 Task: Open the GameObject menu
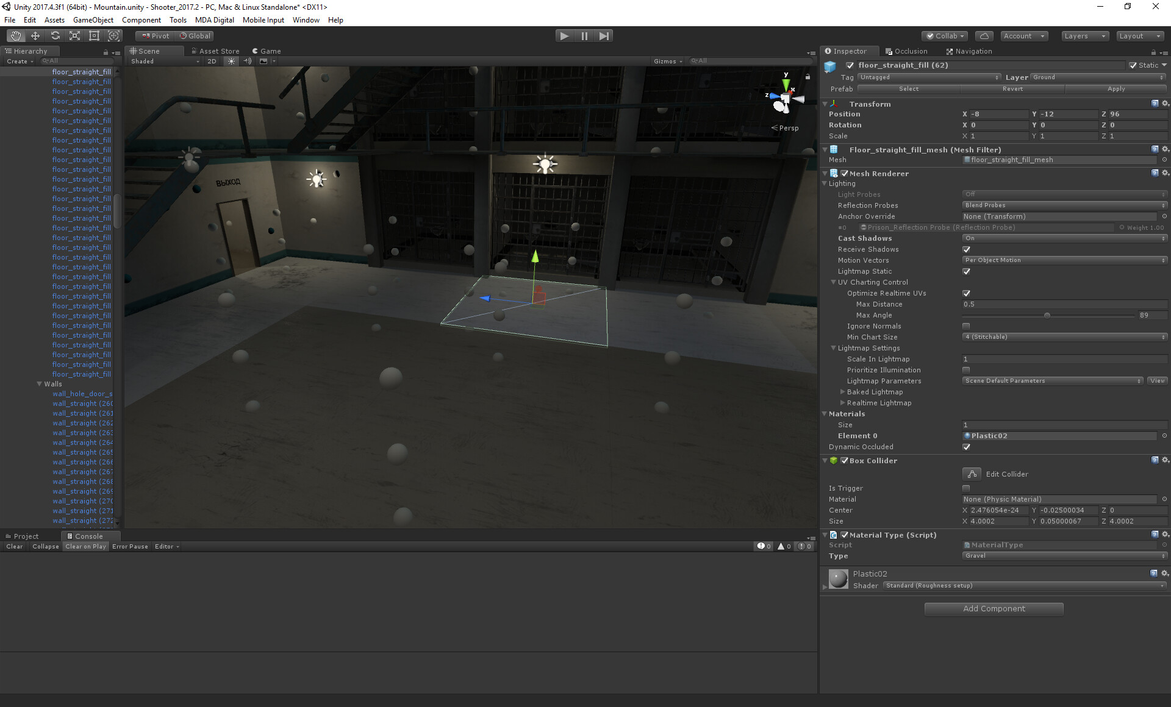tap(93, 20)
